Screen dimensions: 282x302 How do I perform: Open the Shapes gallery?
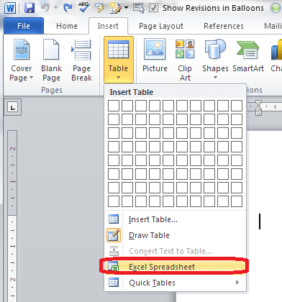215,60
